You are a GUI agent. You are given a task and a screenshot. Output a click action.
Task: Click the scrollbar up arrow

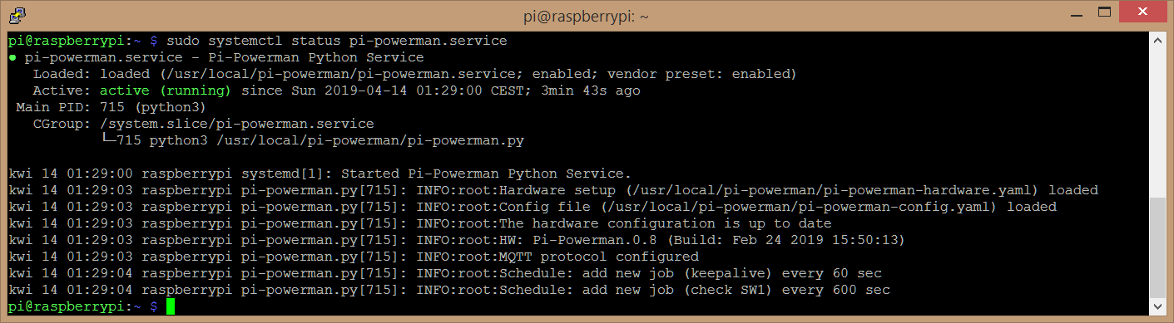click(x=1157, y=40)
